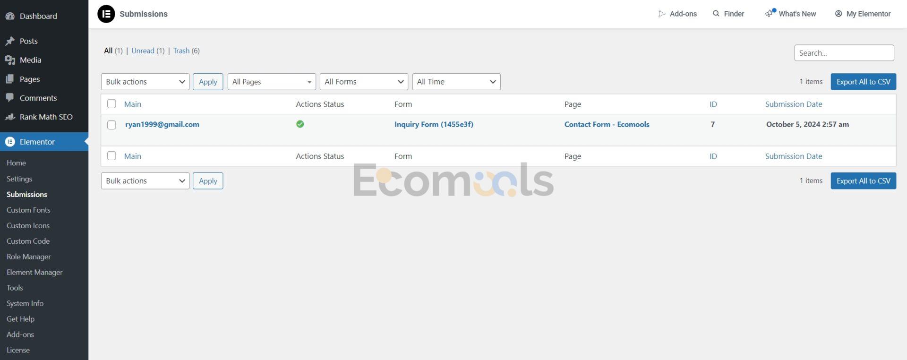Viewport: 907px width, 360px height.
Task: Click the Elementor logo beside Submissions title
Action: click(x=106, y=14)
